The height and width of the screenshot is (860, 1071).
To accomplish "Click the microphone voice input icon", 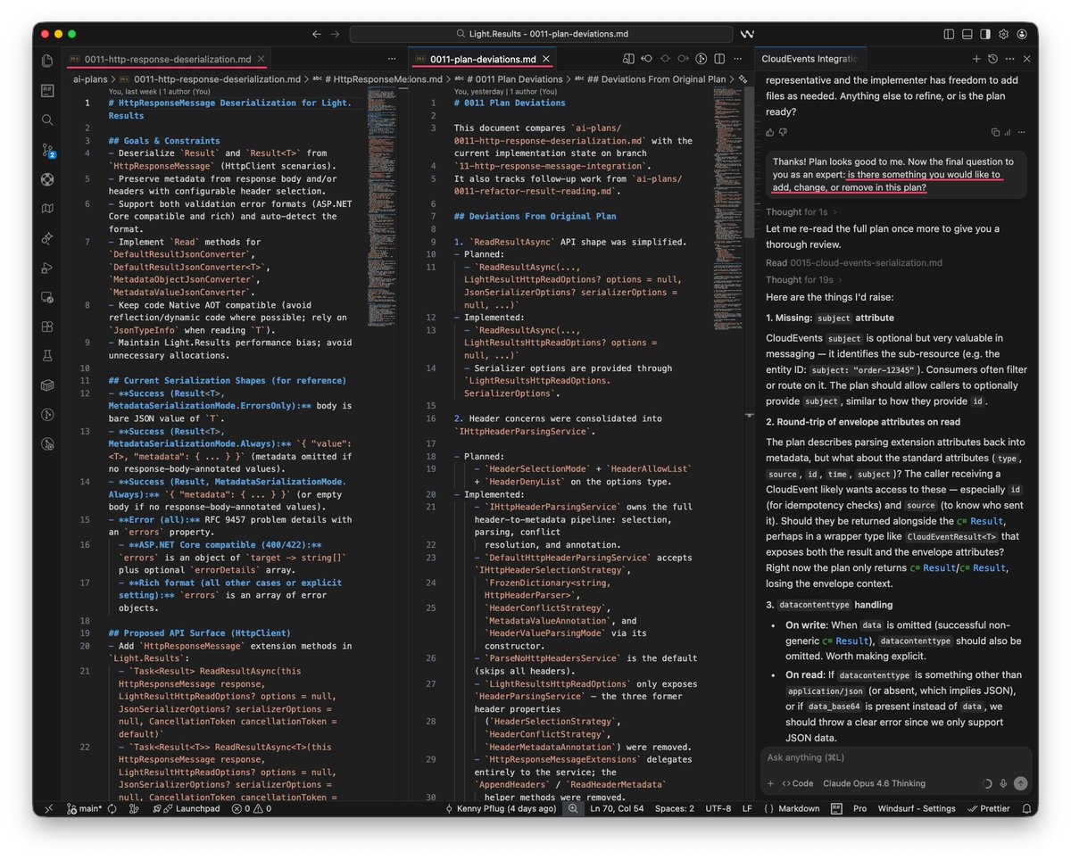I will pos(1004,783).
